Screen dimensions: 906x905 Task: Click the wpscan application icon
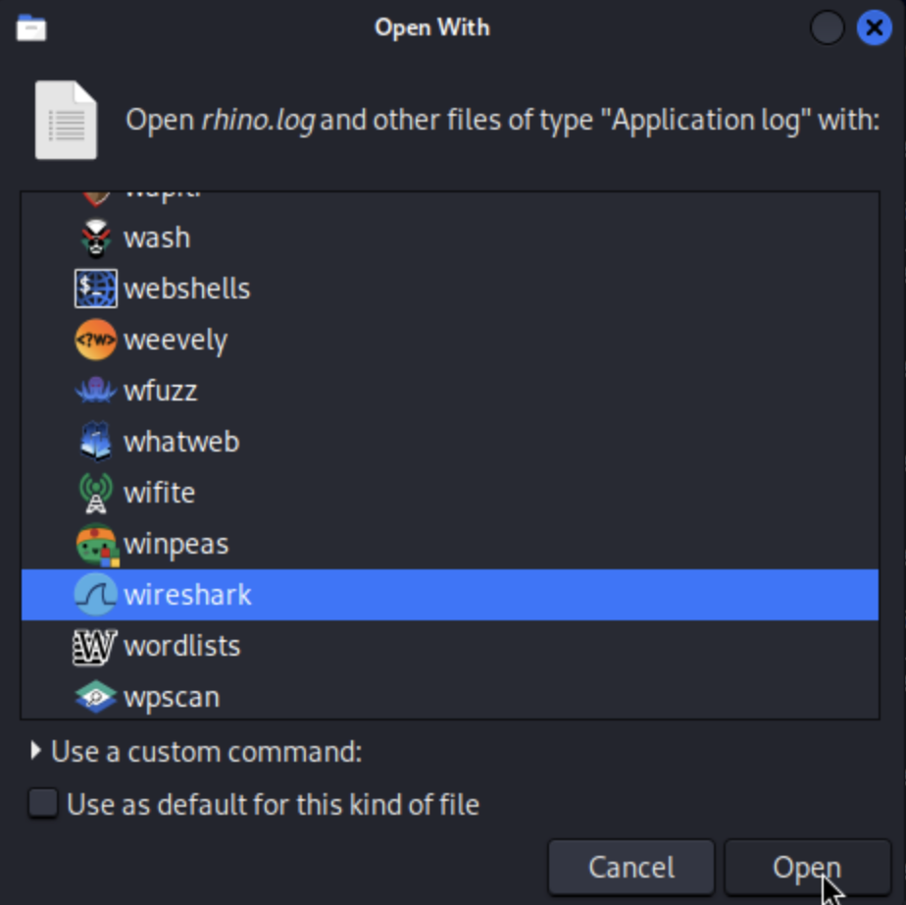pos(95,697)
